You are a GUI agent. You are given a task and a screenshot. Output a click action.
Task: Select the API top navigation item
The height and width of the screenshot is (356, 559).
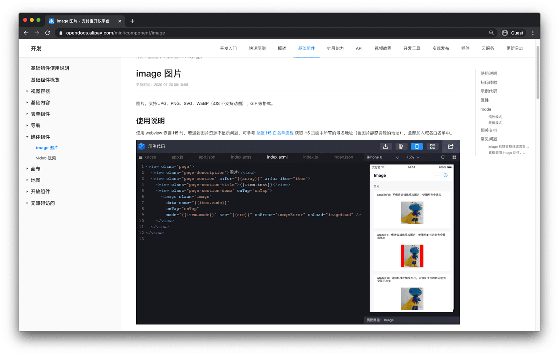click(359, 48)
